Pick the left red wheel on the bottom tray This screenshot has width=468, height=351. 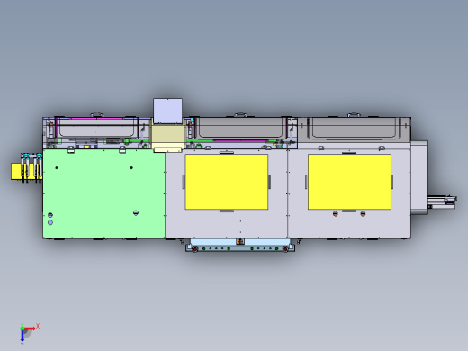click(195, 249)
